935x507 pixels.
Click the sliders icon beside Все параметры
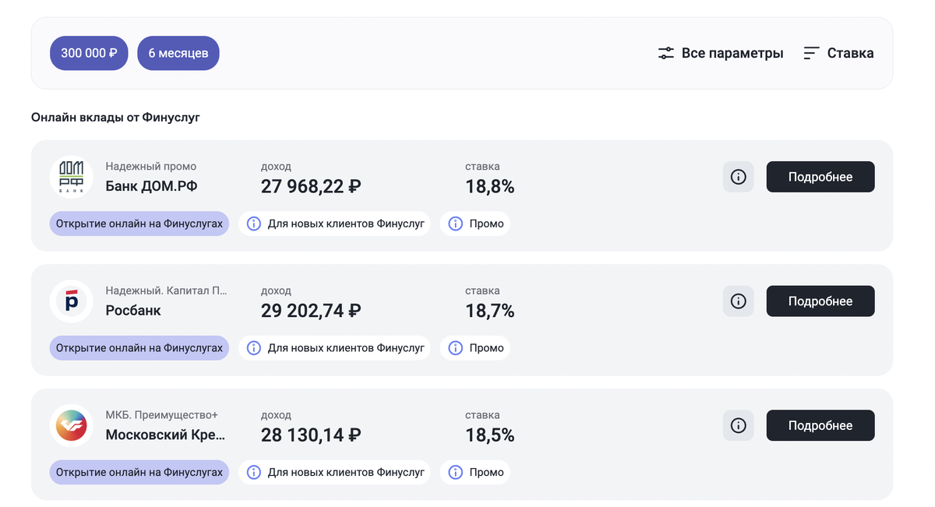[x=665, y=53]
